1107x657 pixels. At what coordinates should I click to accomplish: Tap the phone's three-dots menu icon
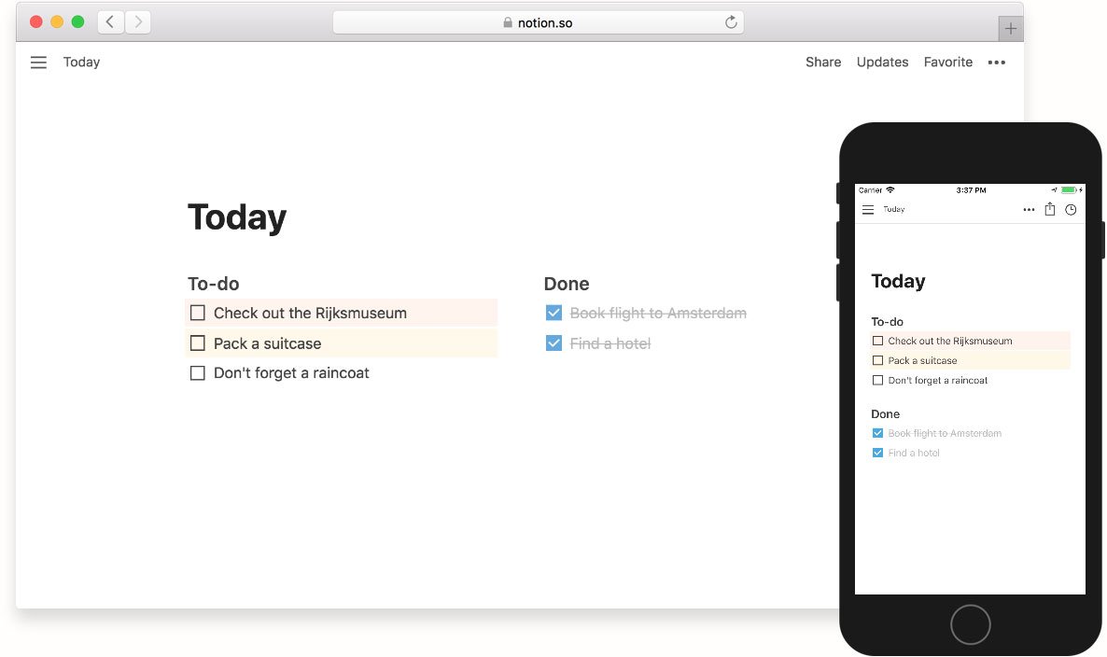[1029, 210]
